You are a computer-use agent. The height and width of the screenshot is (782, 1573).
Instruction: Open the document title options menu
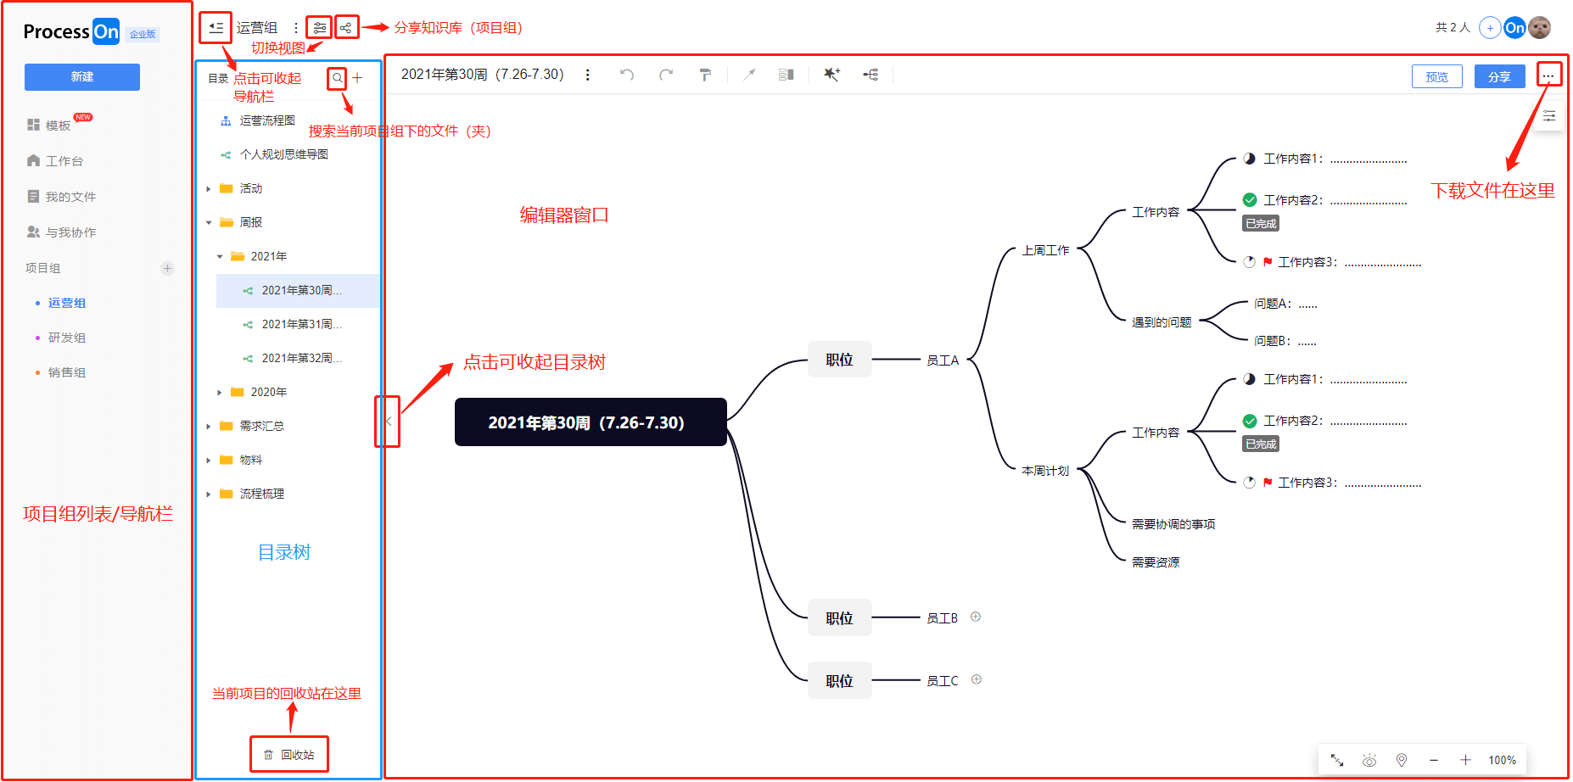point(587,75)
